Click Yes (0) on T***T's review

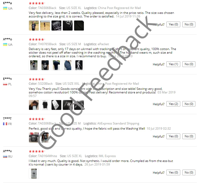pyautogui.click(x=173, y=136)
